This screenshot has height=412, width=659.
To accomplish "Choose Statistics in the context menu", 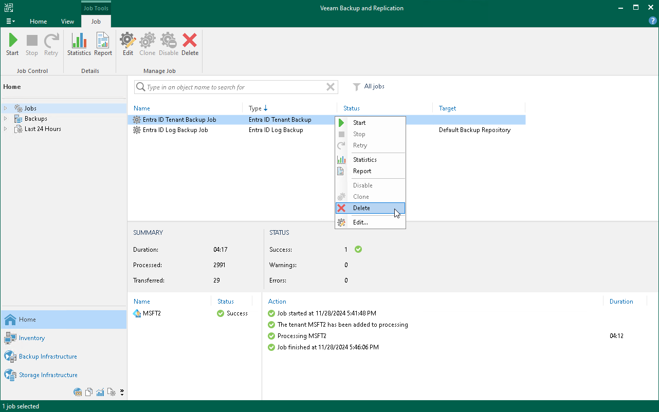I will pyautogui.click(x=370, y=160).
